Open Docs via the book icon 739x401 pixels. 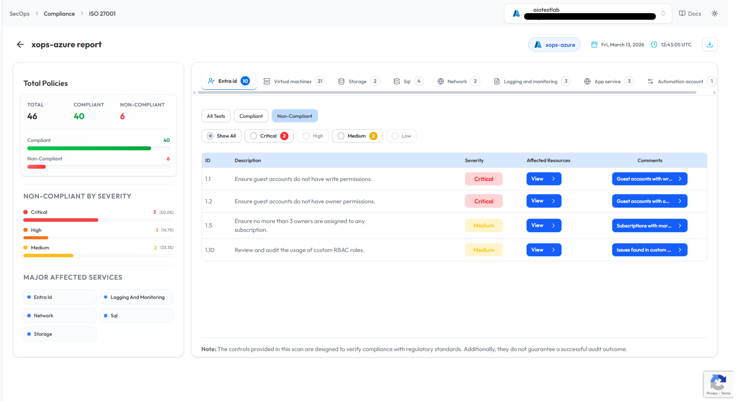click(x=682, y=14)
